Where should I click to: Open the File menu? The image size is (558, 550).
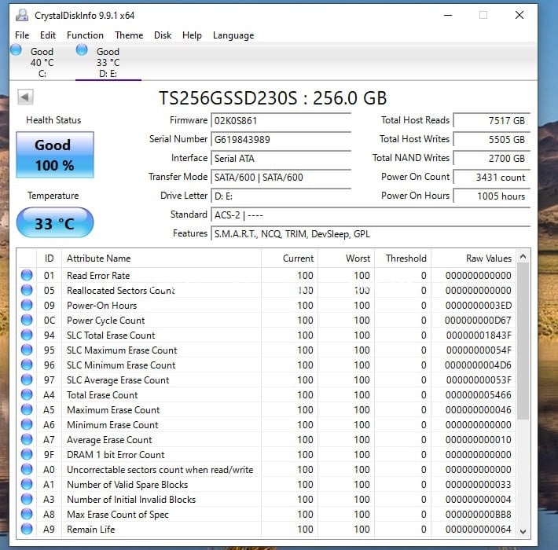point(22,35)
